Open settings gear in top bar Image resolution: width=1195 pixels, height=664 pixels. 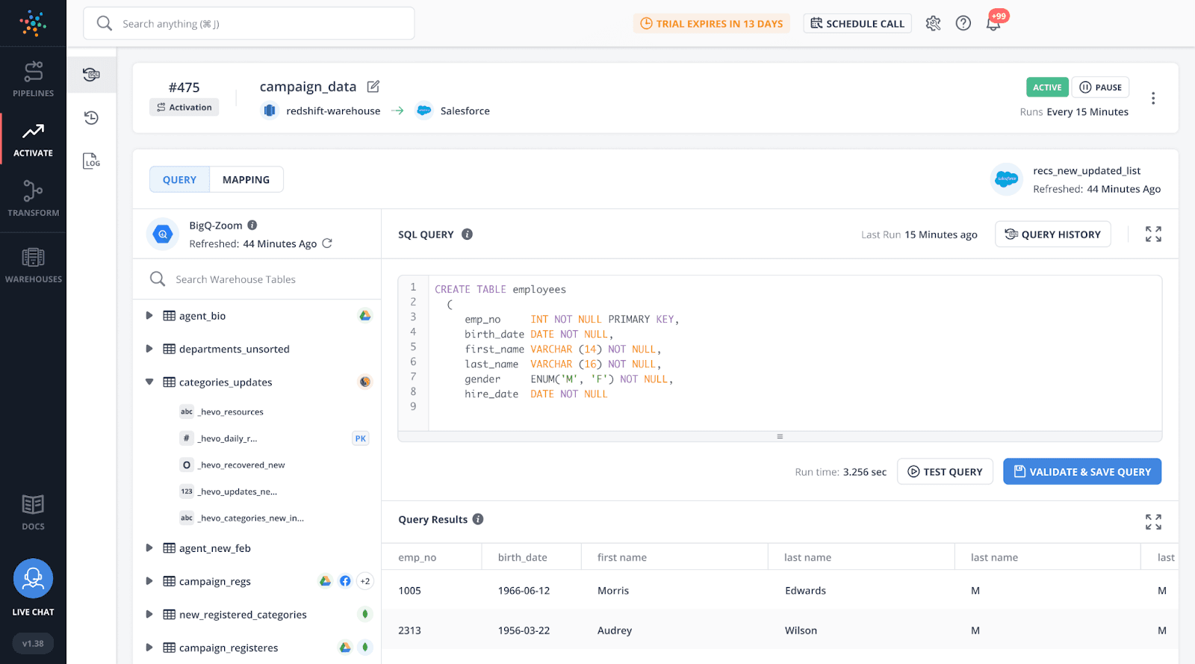point(933,23)
